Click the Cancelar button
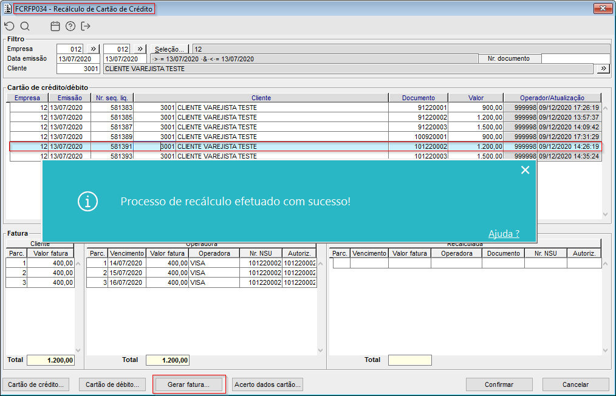This screenshot has width=616, height=396. tap(575, 384)
